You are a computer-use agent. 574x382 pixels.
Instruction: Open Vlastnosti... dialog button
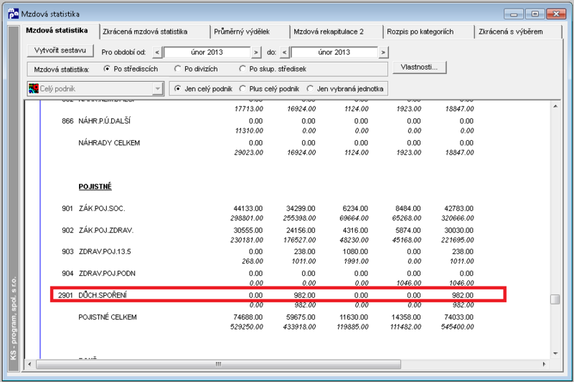click(x=419, y=67)
